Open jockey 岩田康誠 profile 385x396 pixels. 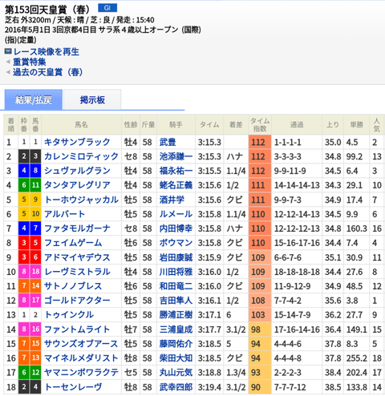click(176, 257)
